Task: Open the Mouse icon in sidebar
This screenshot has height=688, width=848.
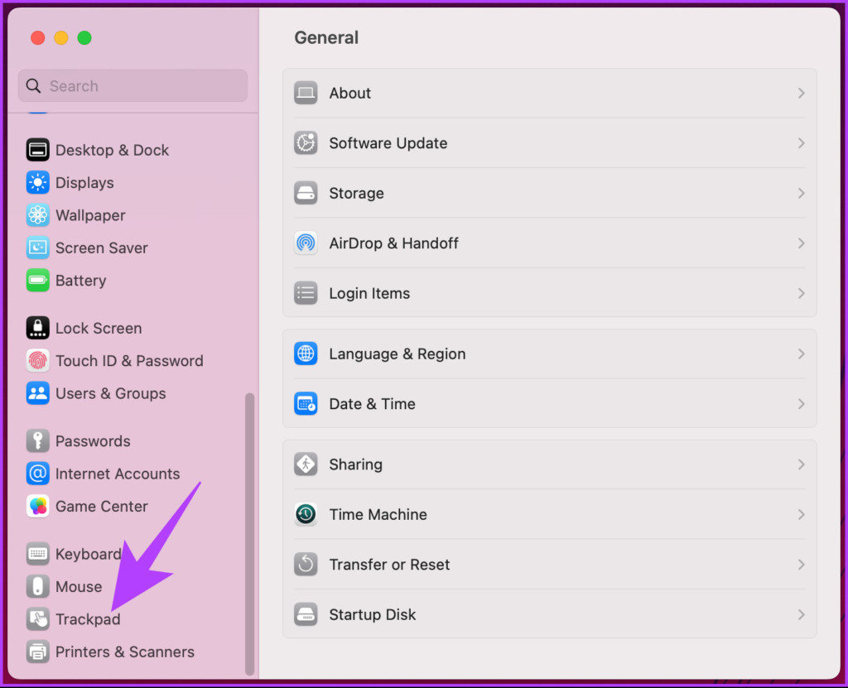Action: (38, 586)
